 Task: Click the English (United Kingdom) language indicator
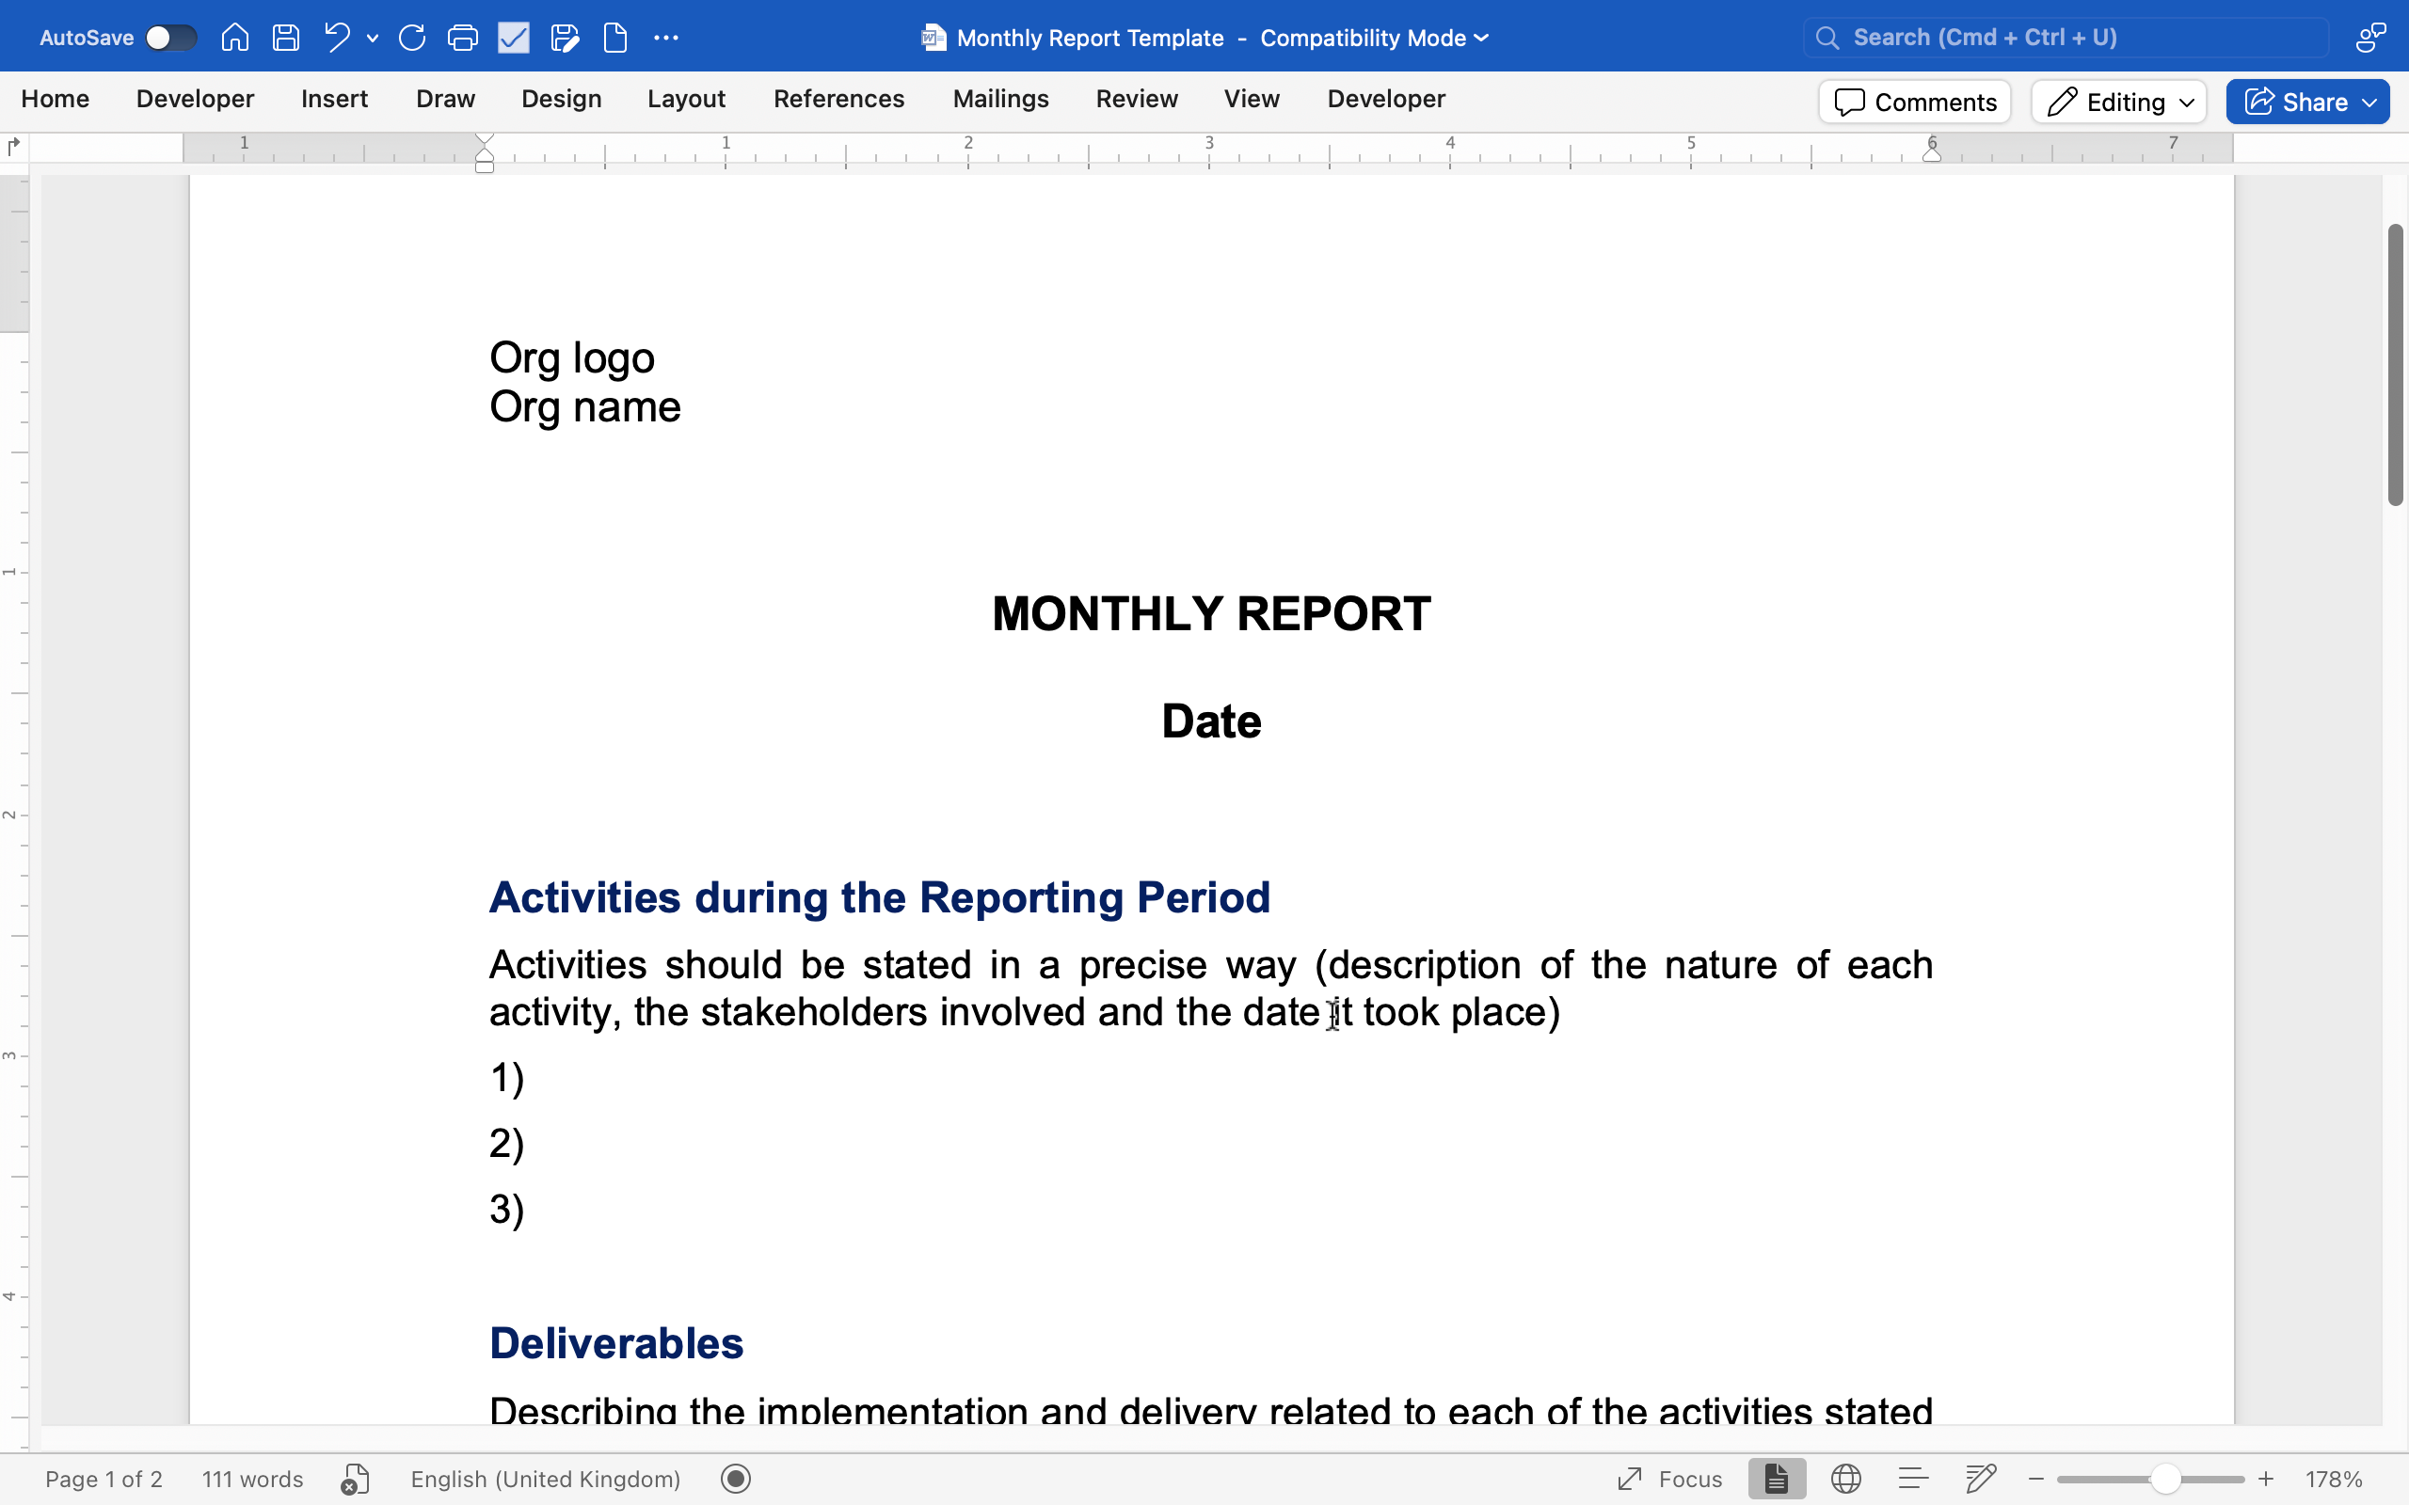[546, 1478]
